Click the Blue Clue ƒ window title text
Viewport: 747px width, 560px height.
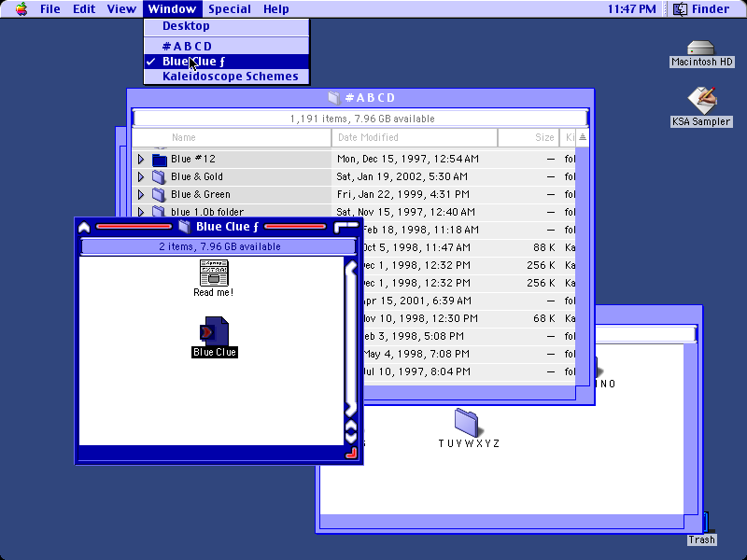point(227,227)
